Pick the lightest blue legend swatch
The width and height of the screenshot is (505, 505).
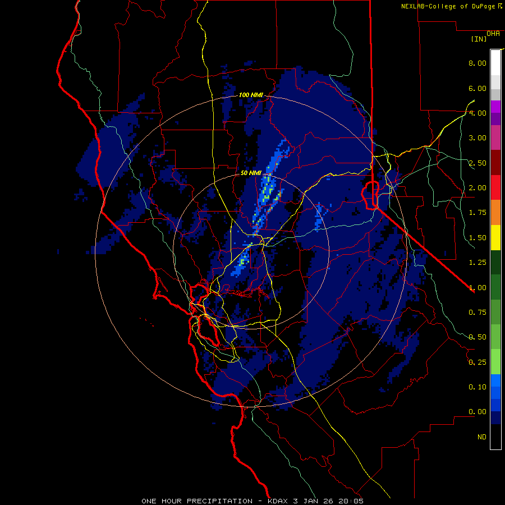tap(495, 380)
